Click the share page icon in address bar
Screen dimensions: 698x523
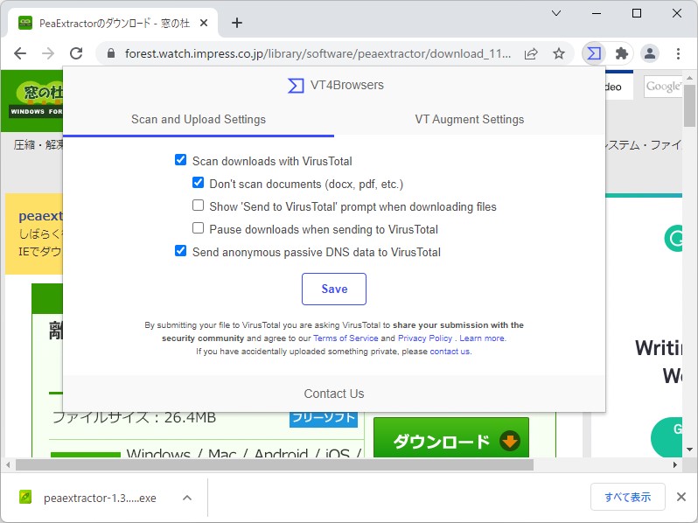click(x=531, y=54)
